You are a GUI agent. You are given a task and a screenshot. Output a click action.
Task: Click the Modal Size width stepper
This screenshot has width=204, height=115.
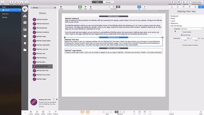pyautogui.click(x=190, y=38)
